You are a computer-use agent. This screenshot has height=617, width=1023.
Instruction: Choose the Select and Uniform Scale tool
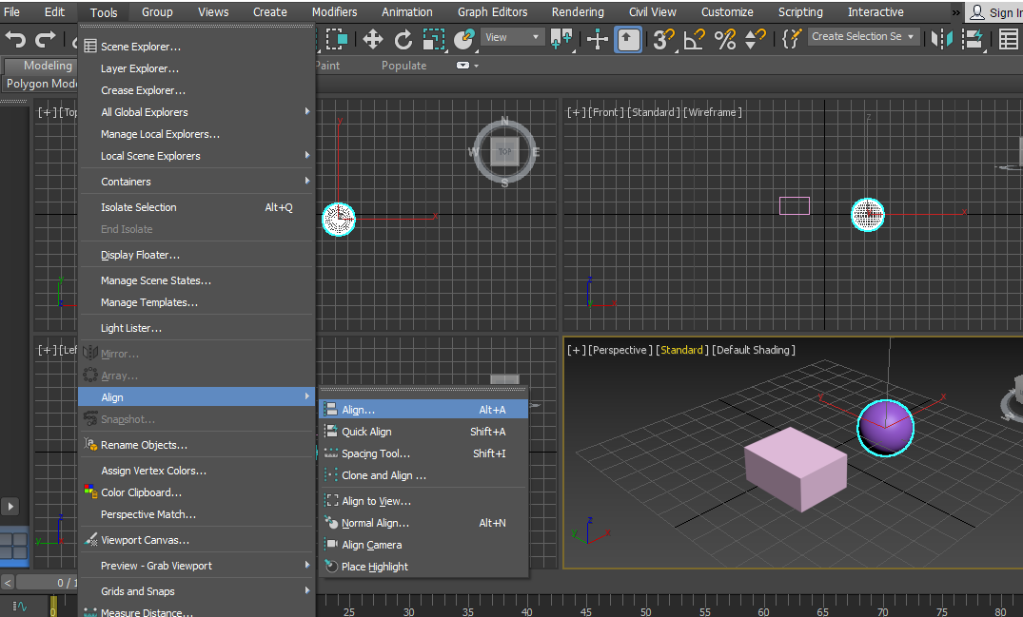click(434, 39)
